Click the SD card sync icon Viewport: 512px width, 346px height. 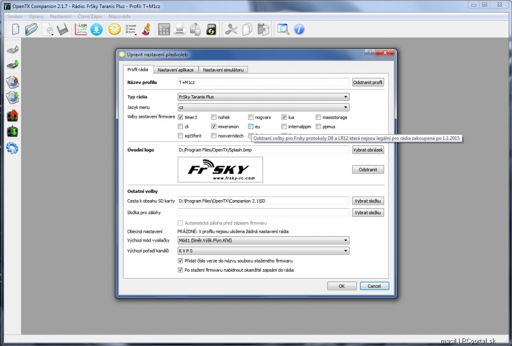pyautogui.click(x=211, y=29)
